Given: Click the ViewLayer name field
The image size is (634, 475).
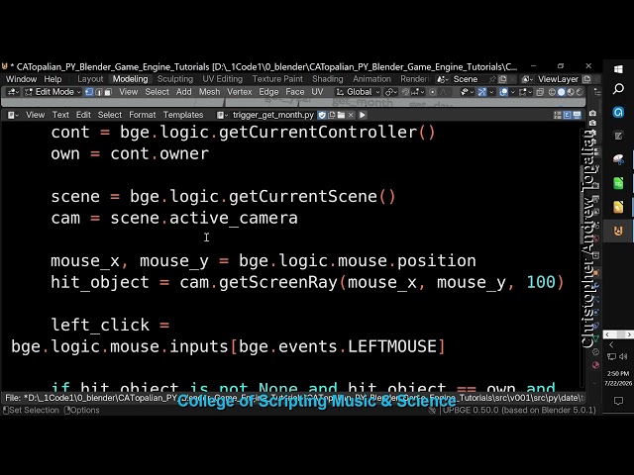Looking at the screenshot, I should point(558,79).
